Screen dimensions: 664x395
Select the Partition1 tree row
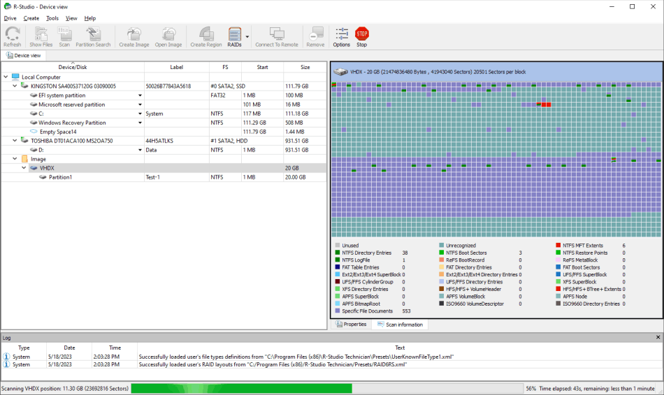pos(164,177)
